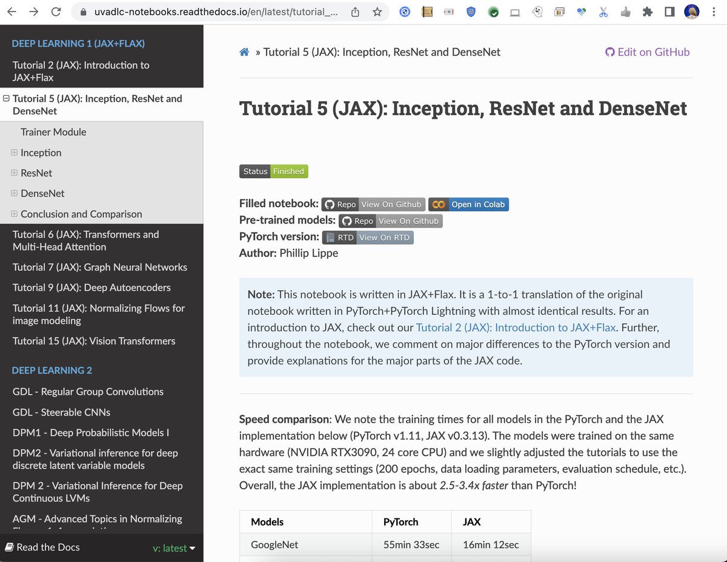This screenshot has width=727, height=562.
Task: Open the 'v: latest' version dropdown
Action: [x=174, y=548]
